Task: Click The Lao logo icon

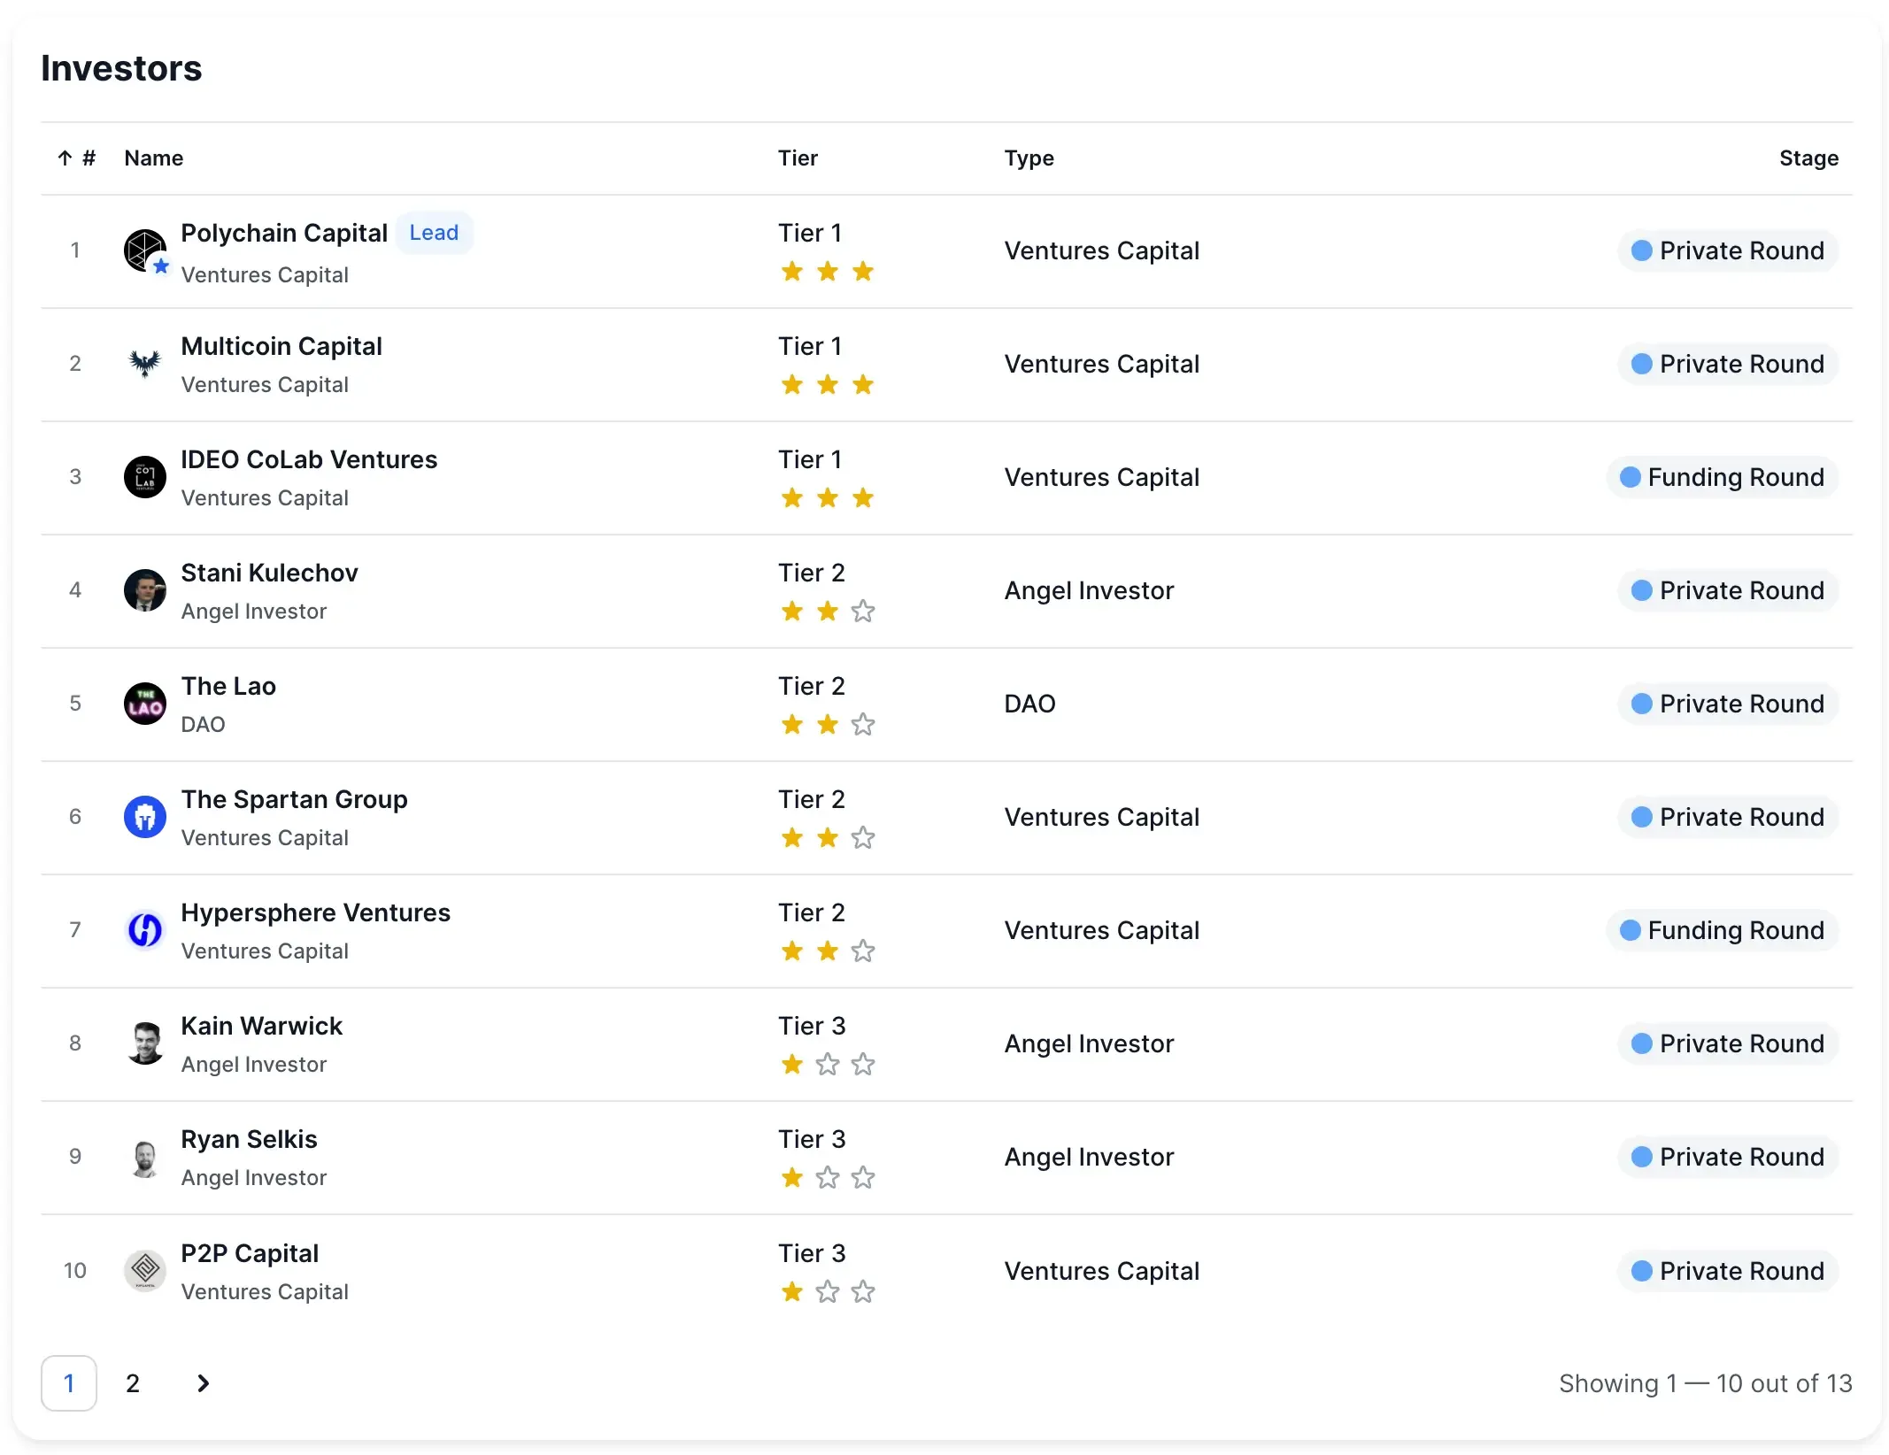Action: point(144,704)
